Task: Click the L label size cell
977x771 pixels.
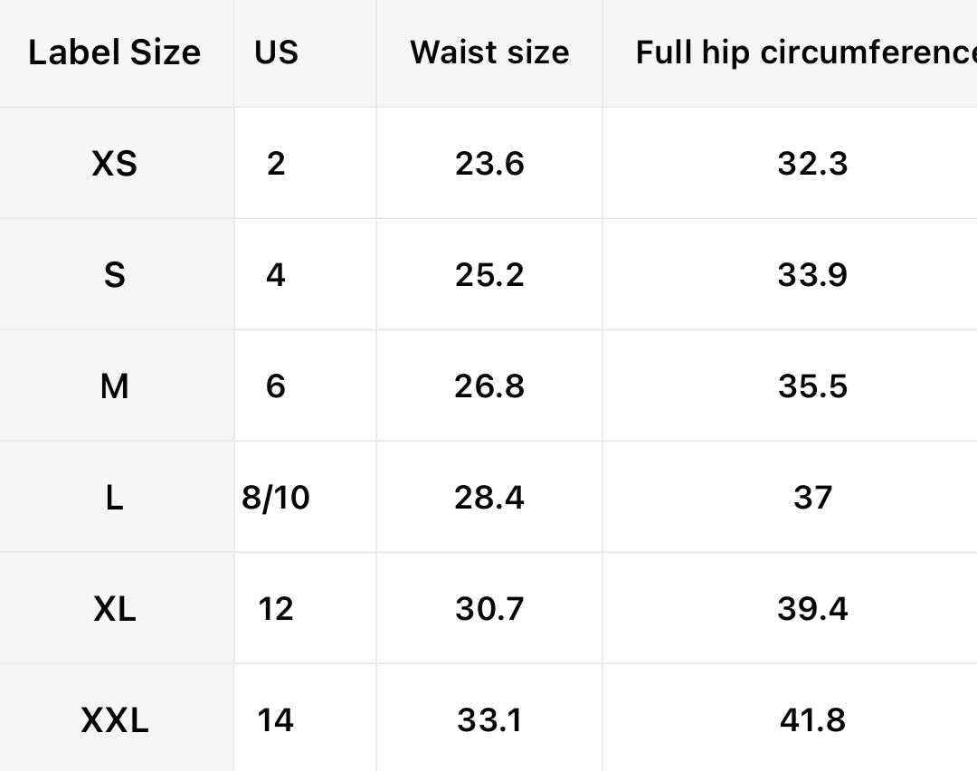Action: click(115, 498)
